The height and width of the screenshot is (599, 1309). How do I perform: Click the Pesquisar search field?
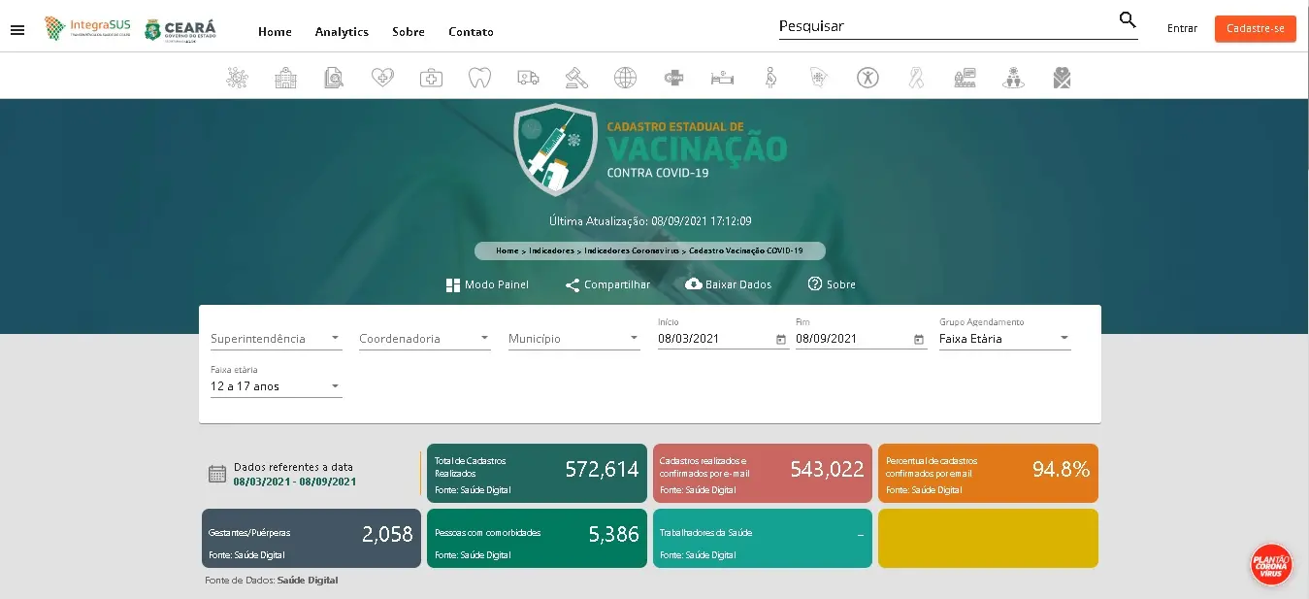coord(946,26)
